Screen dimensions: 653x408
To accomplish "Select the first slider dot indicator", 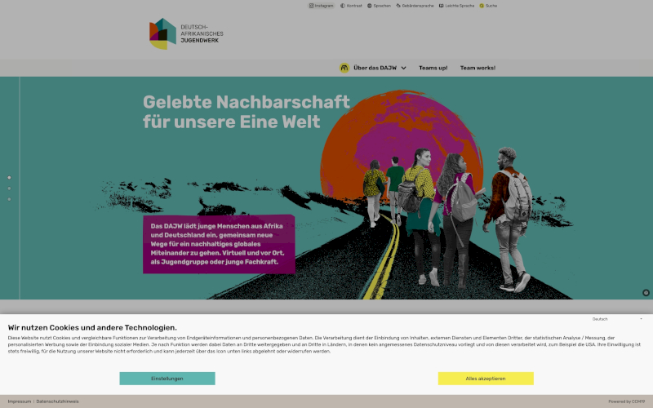I will pos(9,177).
